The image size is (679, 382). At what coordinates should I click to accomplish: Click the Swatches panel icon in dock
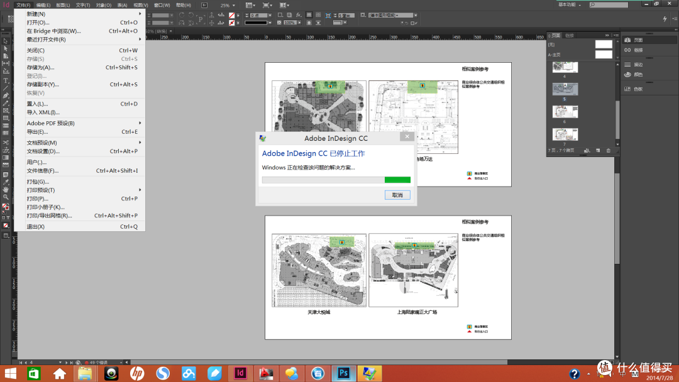[627, 89]
